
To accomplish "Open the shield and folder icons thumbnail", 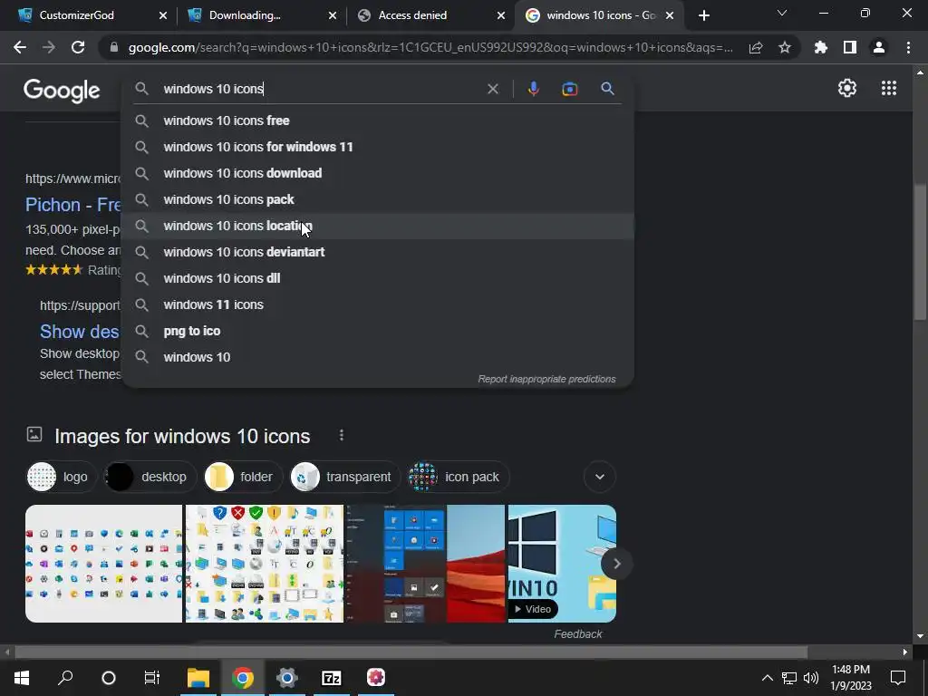I will point(264,564).
